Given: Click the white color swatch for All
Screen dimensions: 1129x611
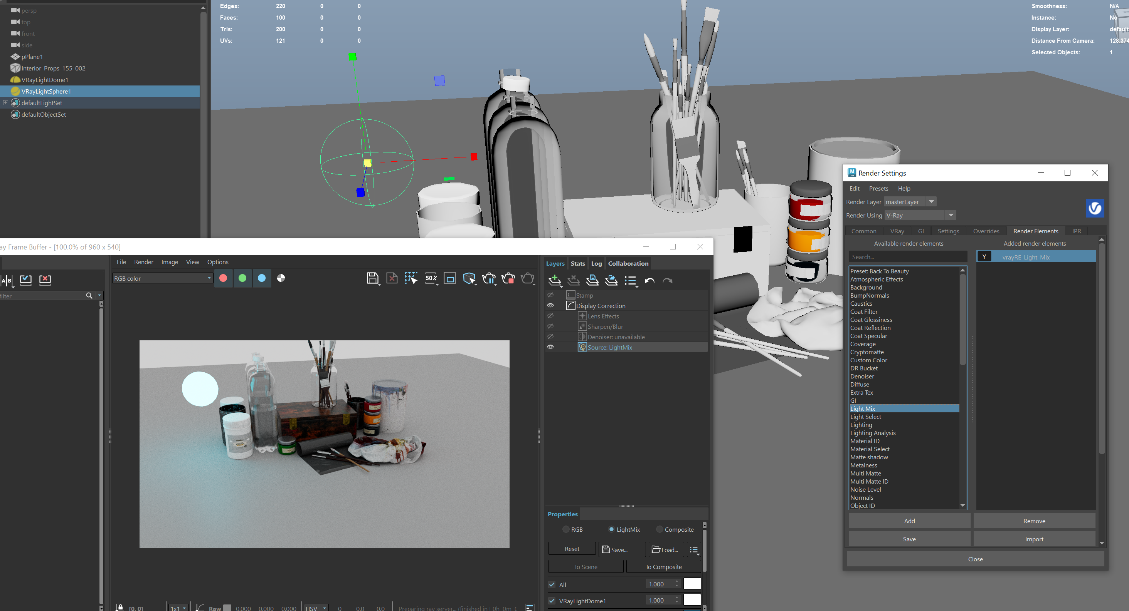Looking at the screenshot, I should coord(692,584).
